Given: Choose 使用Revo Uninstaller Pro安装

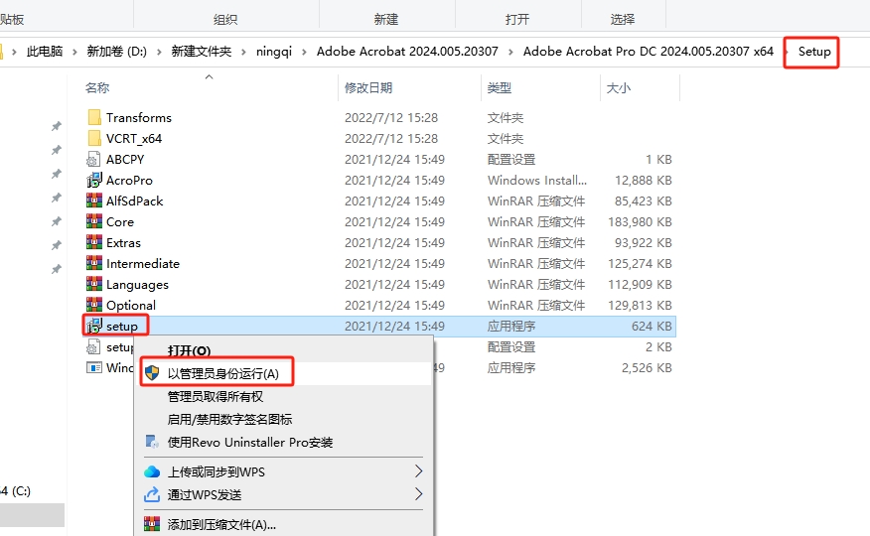Looking at the screenshot, I should pos(250,442).
